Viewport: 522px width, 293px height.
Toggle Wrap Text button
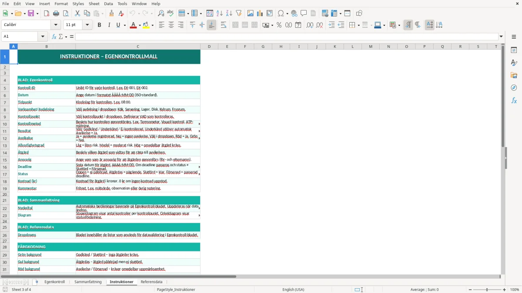click(224, 25)
